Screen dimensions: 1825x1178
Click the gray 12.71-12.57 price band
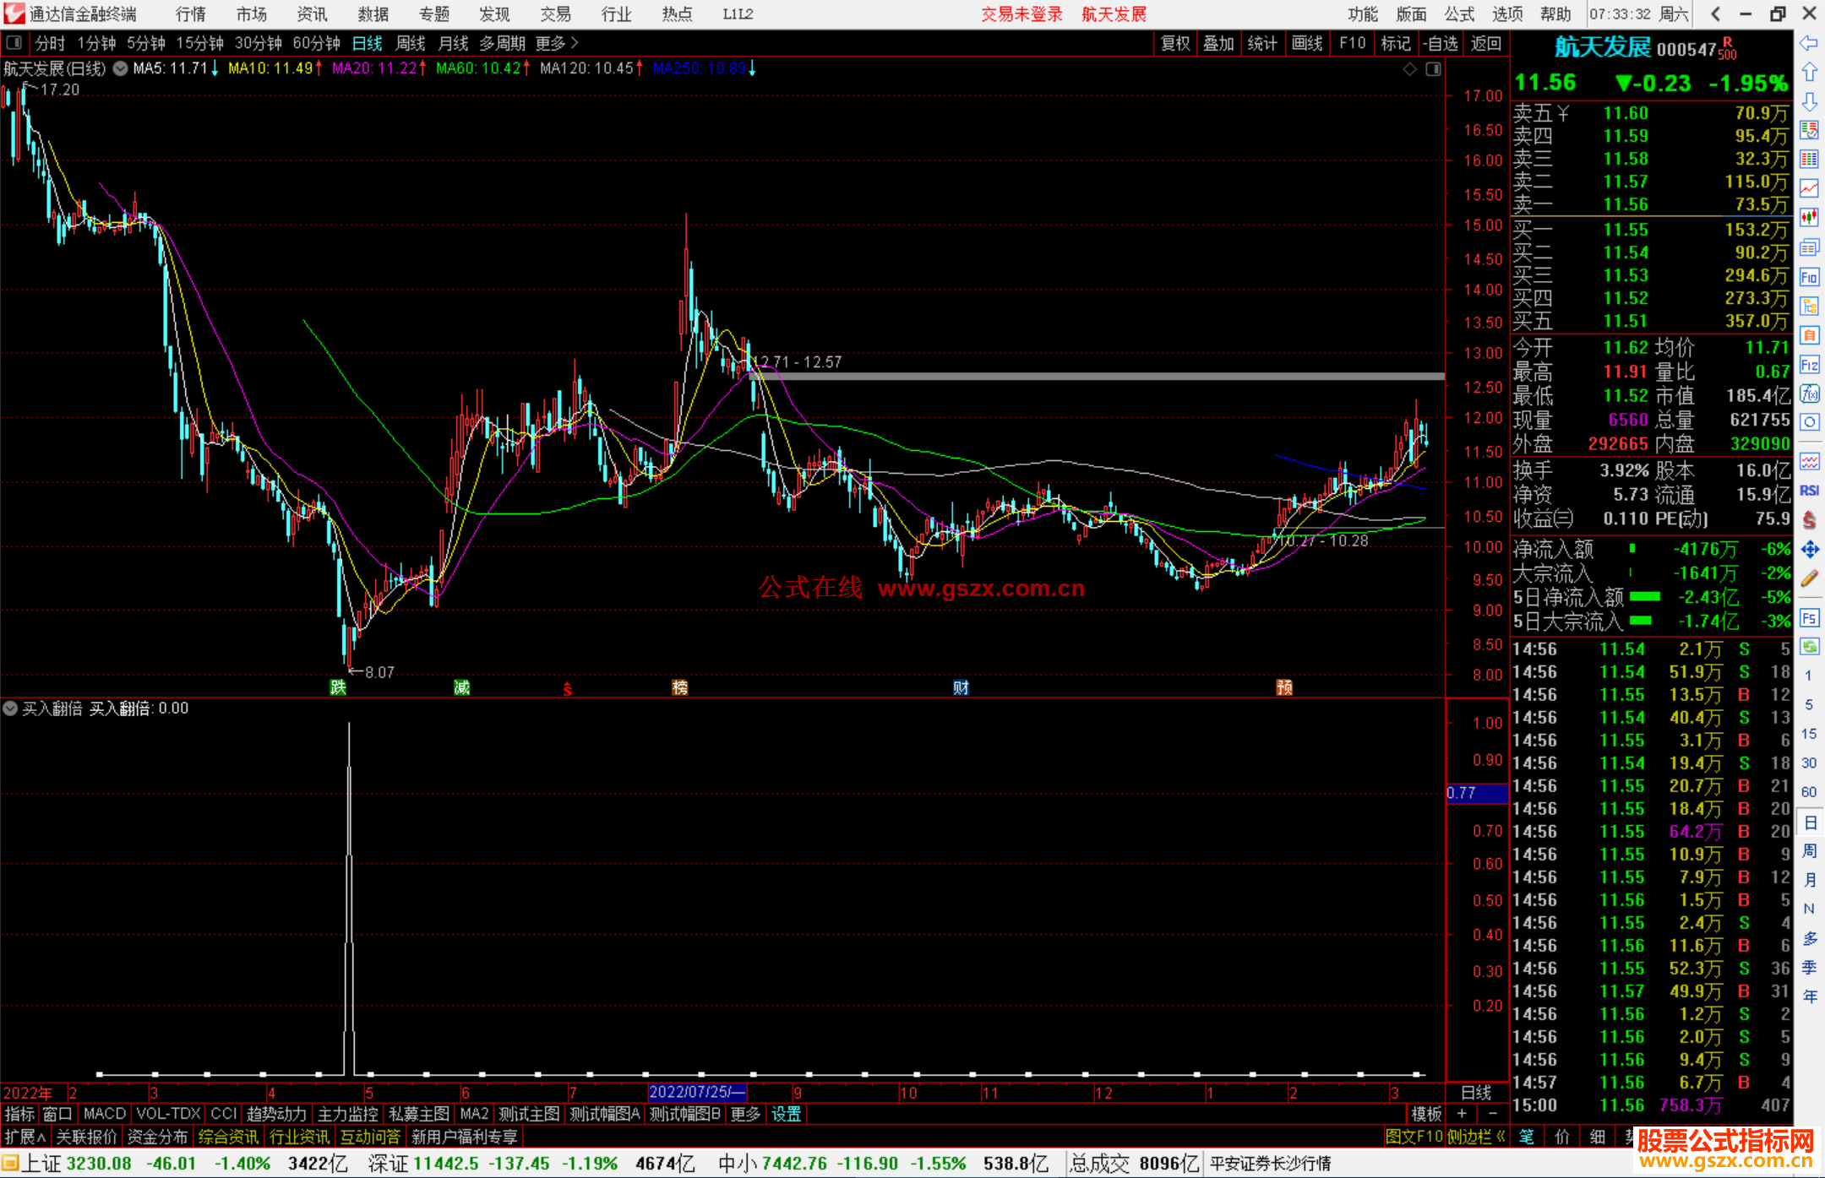tap(1098, 377)
